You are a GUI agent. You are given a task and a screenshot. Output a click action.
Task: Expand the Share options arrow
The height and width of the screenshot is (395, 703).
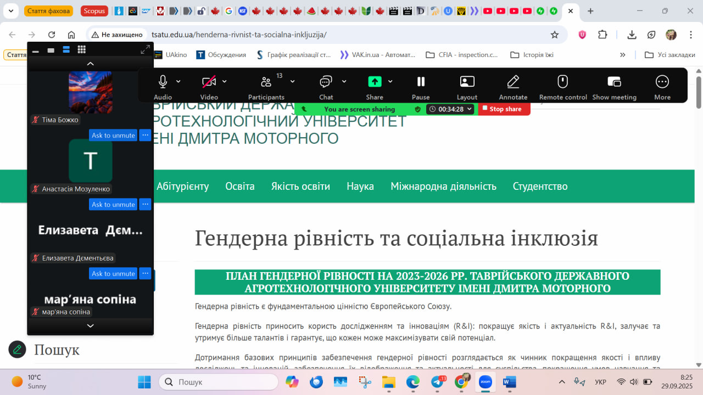(390, 81)
